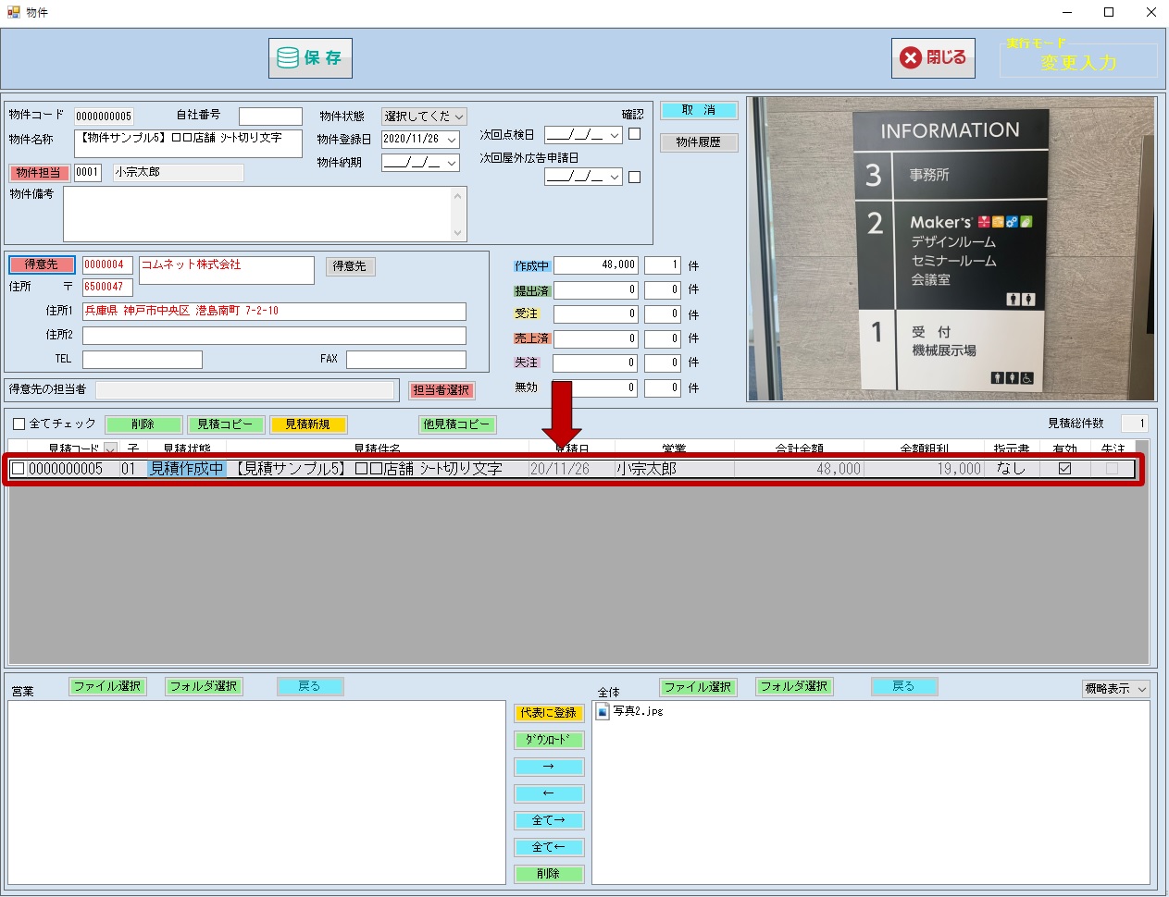Image resolution: width=1169 pixels, height=897 pixels.
Task: Click the 小宗太郎 cell in the estimate row
Action: (674, 469)
